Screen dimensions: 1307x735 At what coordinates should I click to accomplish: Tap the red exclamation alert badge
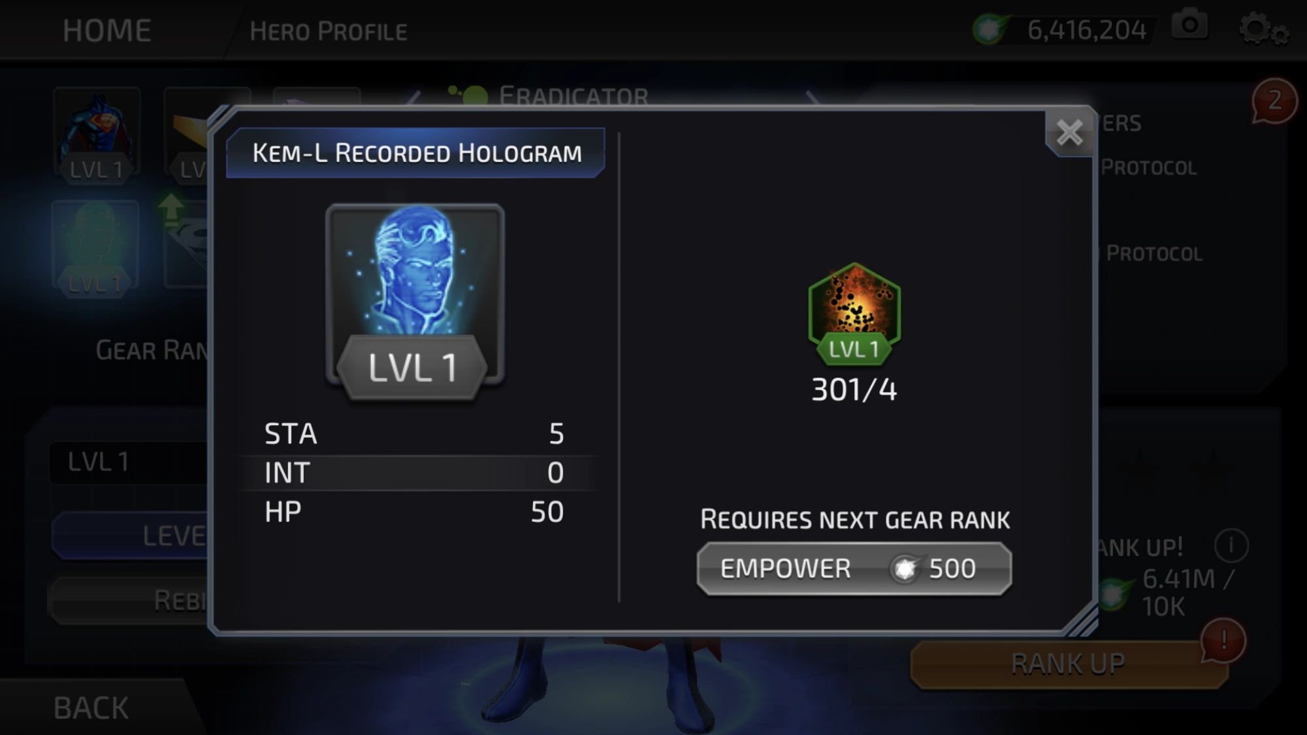point(1223,640)
